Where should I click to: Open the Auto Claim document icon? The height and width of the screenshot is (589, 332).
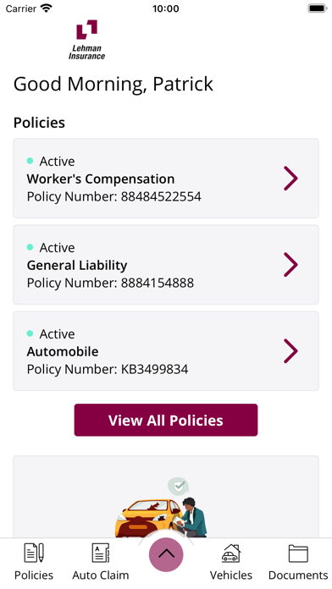[101, 553]
